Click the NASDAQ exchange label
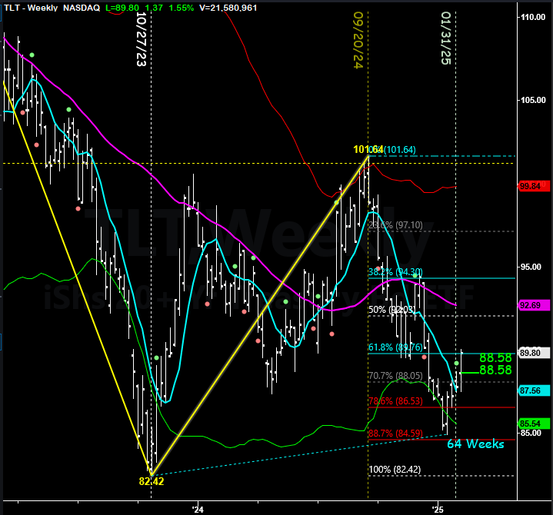The width and height of the screenshot is (553, 515). coord(82,8)
